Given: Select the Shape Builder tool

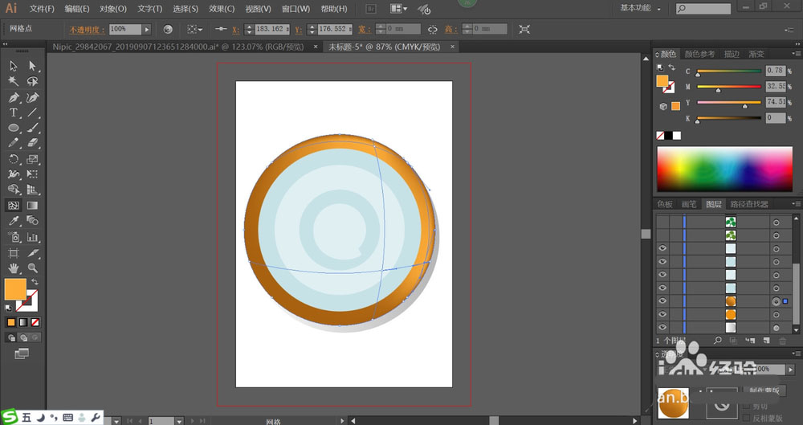Looking at the screenshot, I should coord(14,190).
